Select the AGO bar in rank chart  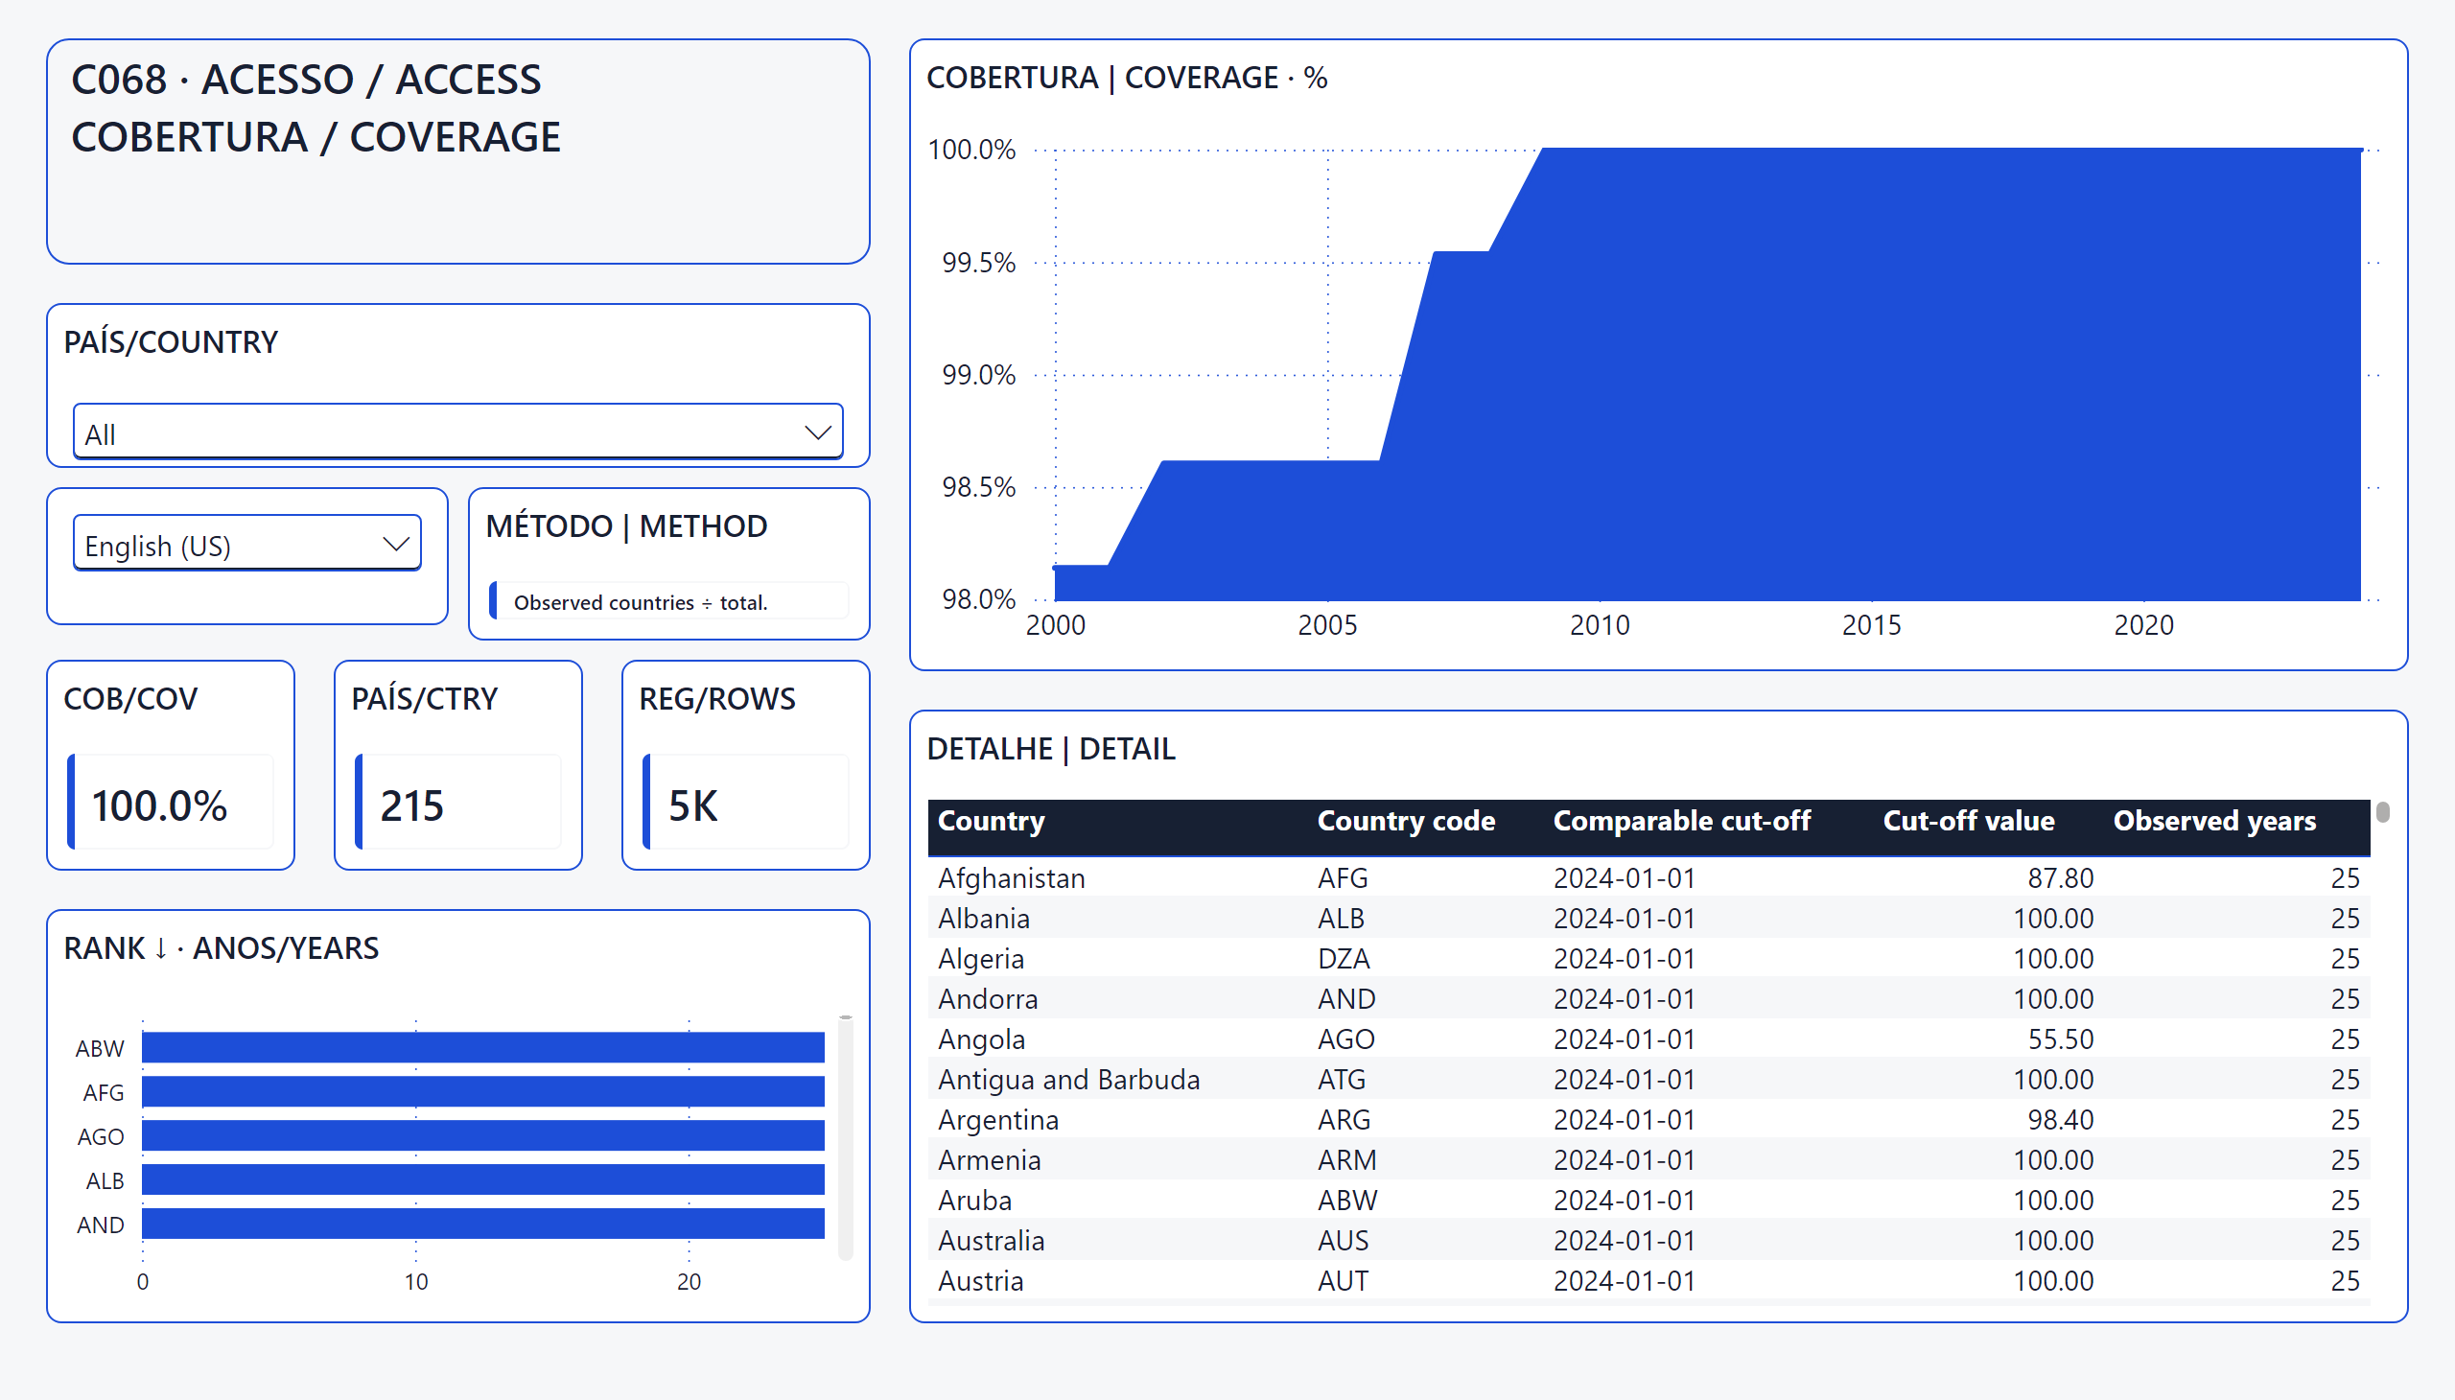(482, 1135)
